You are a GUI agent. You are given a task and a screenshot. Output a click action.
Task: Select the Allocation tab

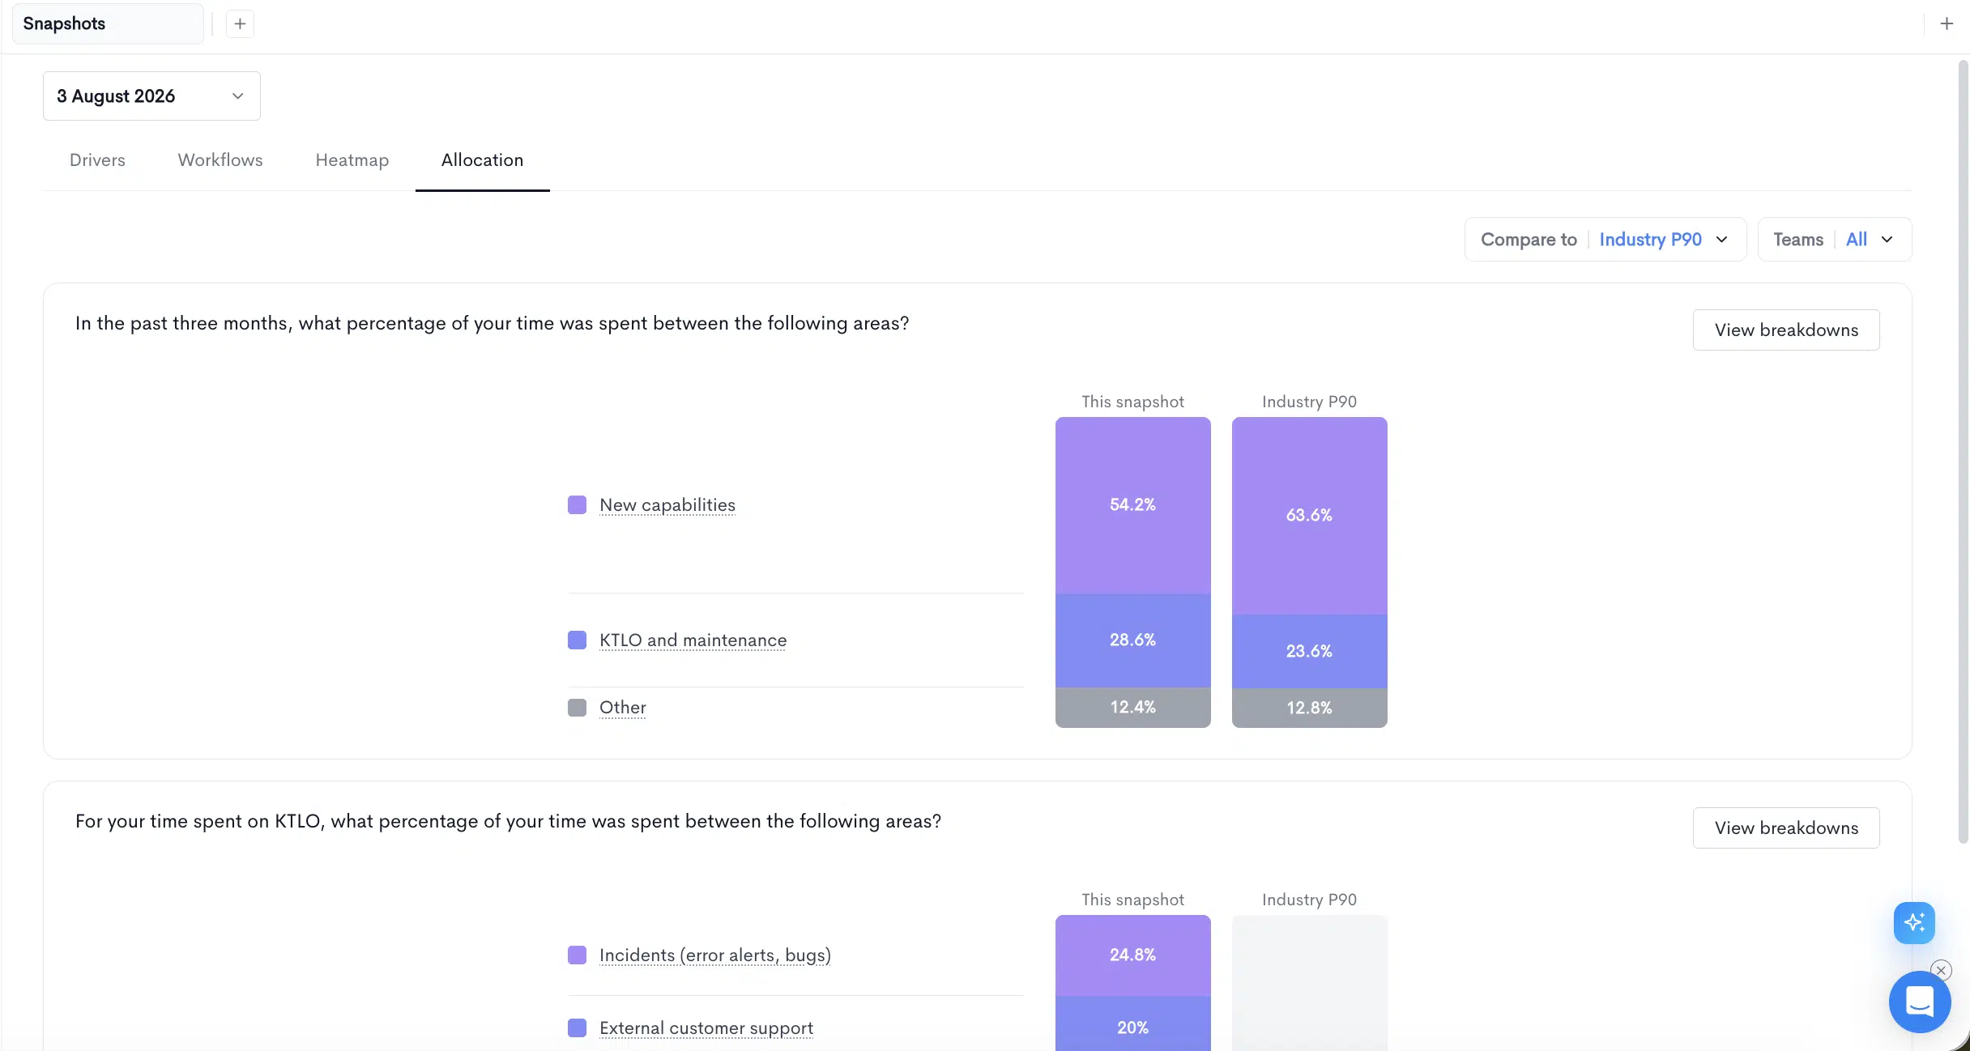483,160
